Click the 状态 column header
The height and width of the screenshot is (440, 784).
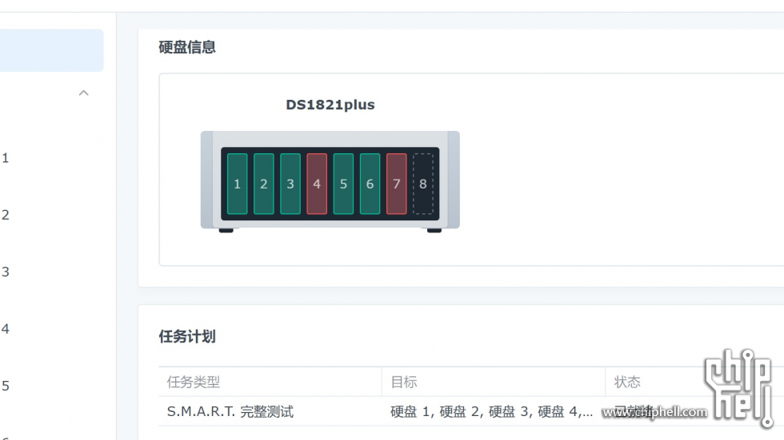[694, 383]
